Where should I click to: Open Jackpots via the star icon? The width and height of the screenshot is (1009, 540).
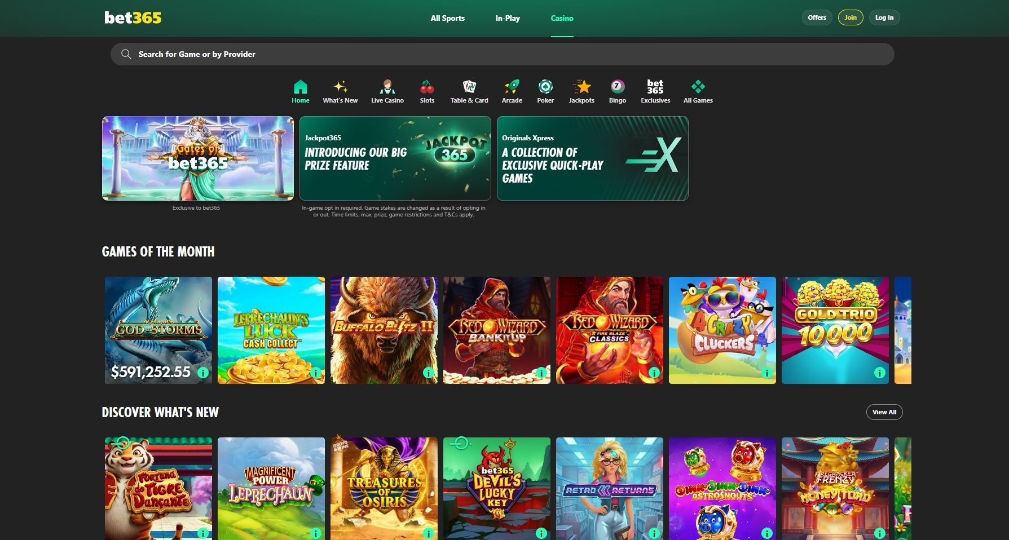pos(581,90)
